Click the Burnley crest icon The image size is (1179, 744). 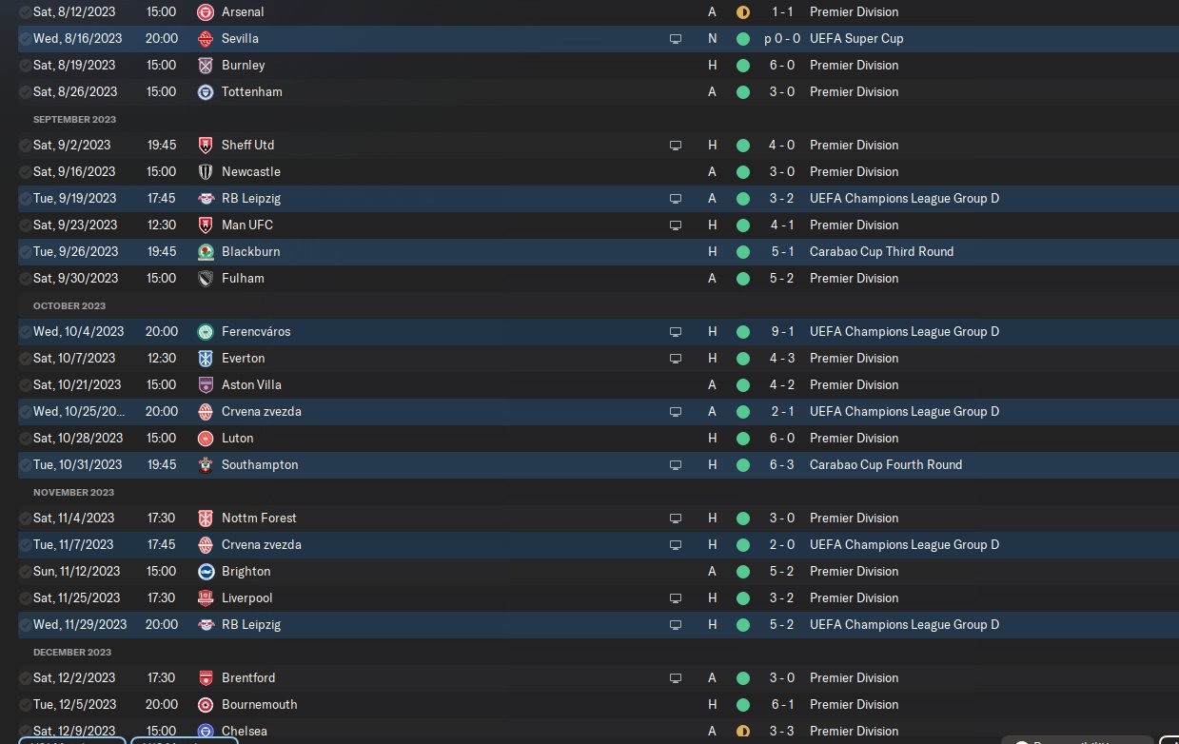click(205, 66)
